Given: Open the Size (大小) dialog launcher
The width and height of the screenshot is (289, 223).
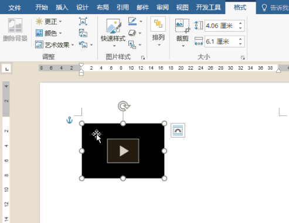Looking at the screenshot, I should tap(243, 57).
